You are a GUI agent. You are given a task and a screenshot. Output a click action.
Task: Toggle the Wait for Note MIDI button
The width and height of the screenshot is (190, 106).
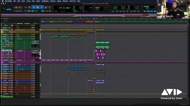[x=145, y=11]
